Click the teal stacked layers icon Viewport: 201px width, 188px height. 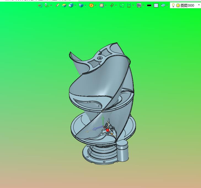coord(163,6)
